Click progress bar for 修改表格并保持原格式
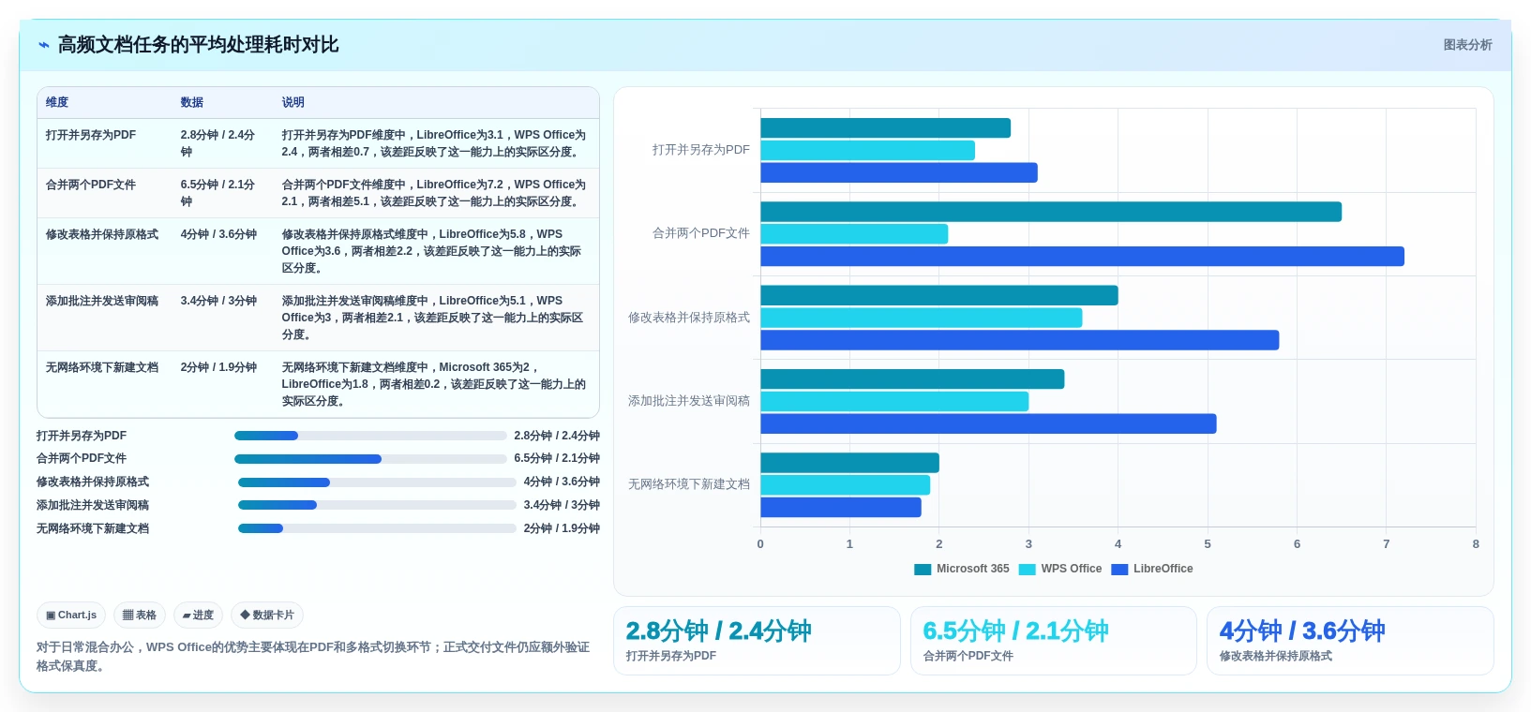Image resolution: width=1531 pixels, height=712 pixels. (377, 482)
